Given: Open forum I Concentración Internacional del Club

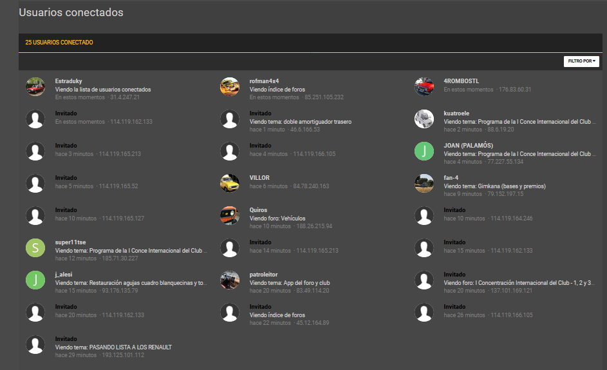Looking at the screenshot, I should pos(535,283).
